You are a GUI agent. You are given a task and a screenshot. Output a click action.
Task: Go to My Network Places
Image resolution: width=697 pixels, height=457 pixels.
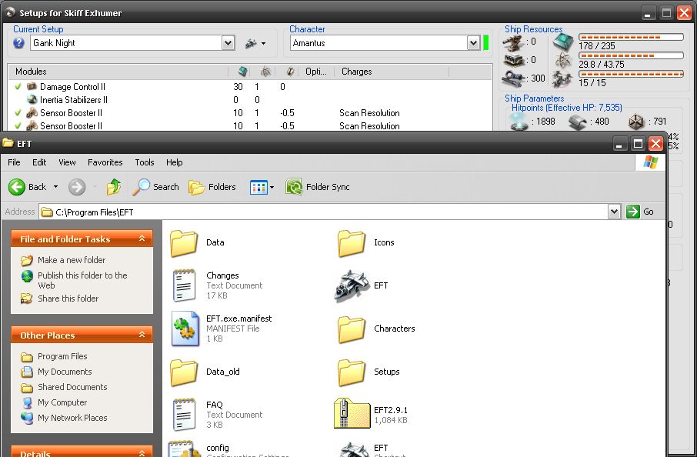click(x=64, y=418)
